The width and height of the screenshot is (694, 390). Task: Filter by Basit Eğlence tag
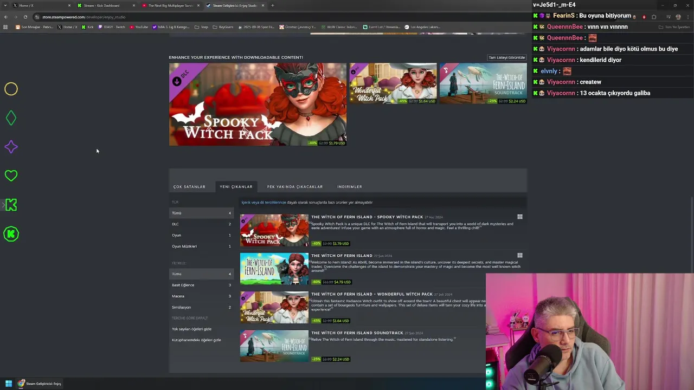(x=202, y=285)
